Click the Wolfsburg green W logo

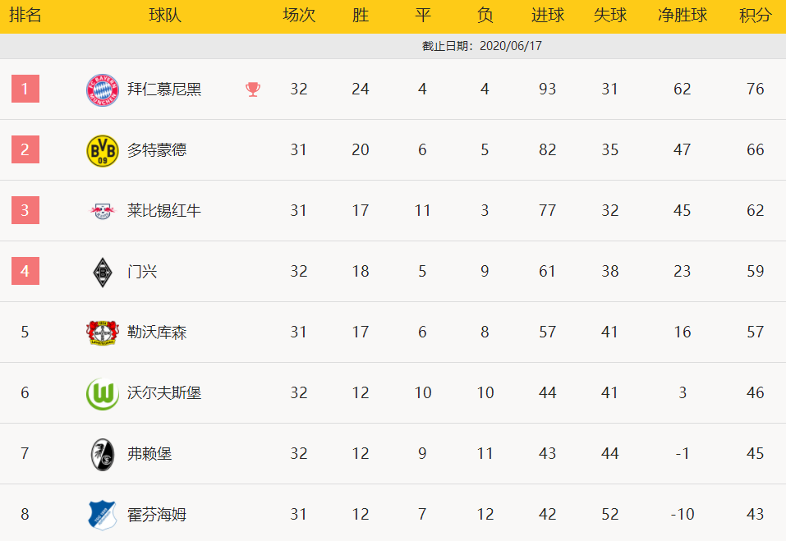click(103, 394)
